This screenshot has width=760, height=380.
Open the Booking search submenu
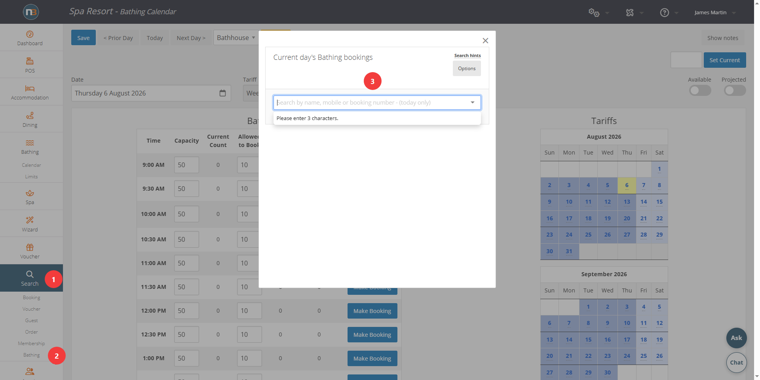pos(31,298)
